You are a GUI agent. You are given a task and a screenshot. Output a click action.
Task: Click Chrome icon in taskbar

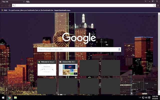pyautogui.click(x=9, y=98)
